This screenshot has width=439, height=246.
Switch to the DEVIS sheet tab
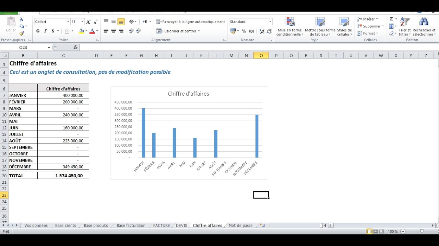point(181,225)
